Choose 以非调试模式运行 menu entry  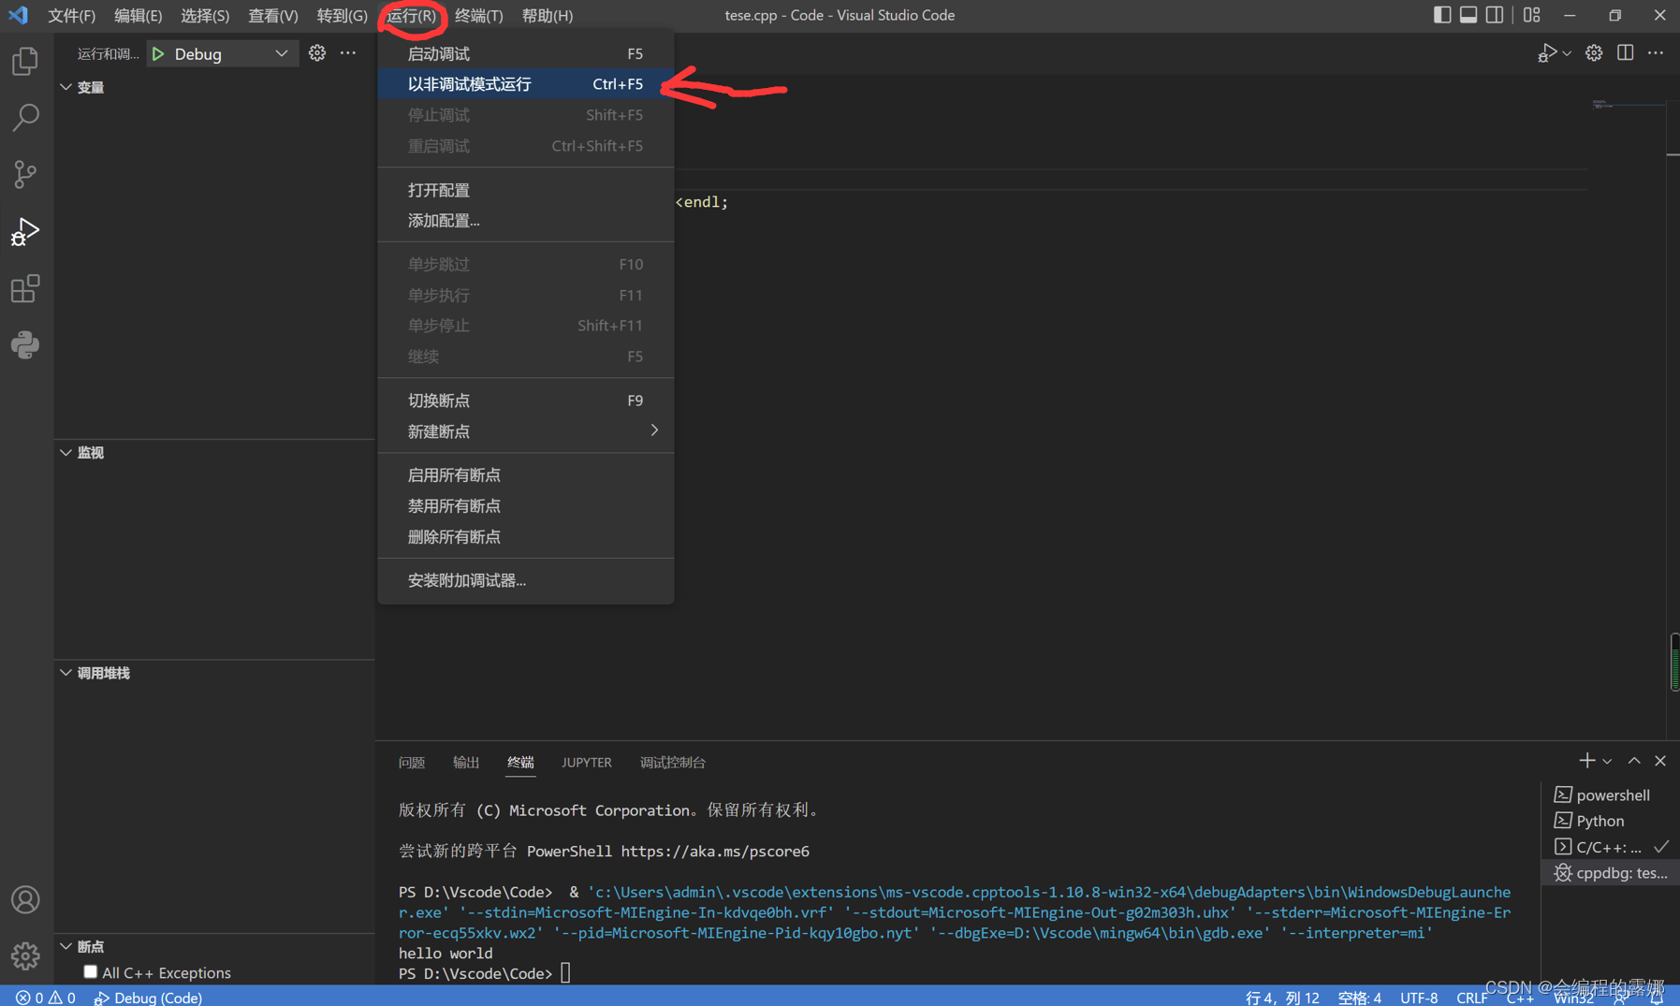pos(525,84)
